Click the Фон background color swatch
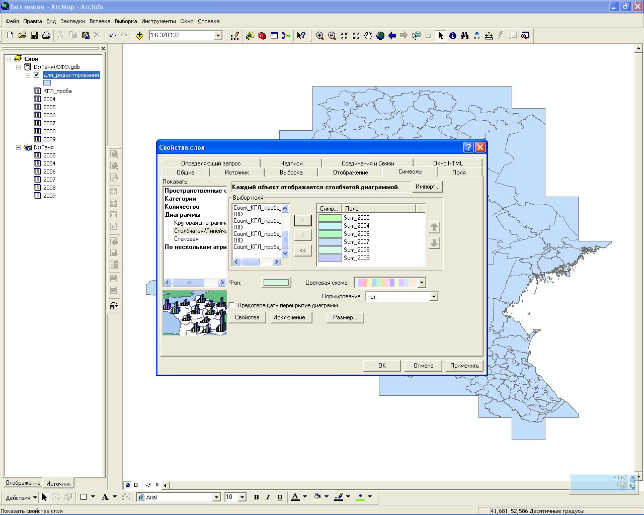Screen dimensions: 644x515 click(x=276, y=283)
